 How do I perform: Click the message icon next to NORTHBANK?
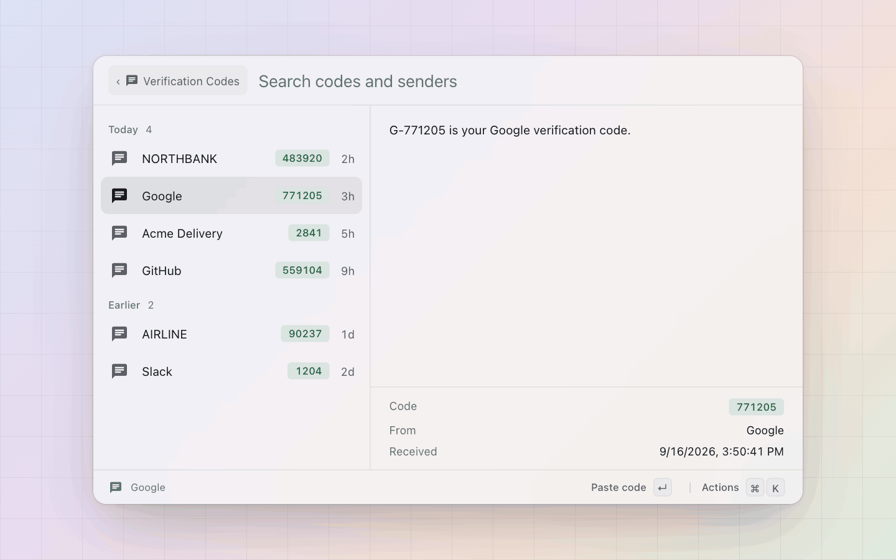click(x=119, y=159)
